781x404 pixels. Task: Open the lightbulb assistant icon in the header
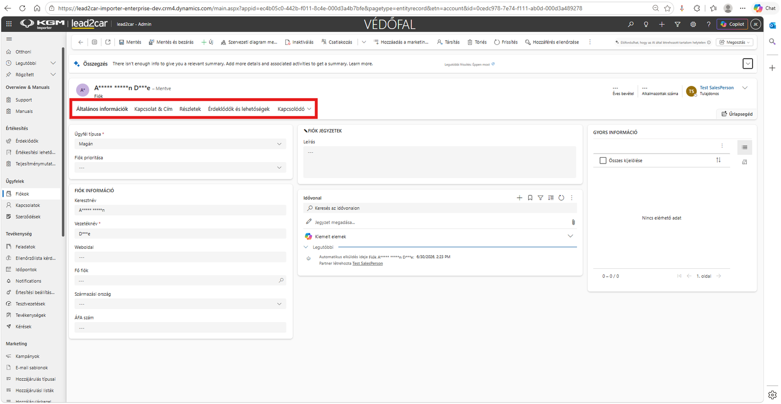pyautogui.click(x=646, y=24)
